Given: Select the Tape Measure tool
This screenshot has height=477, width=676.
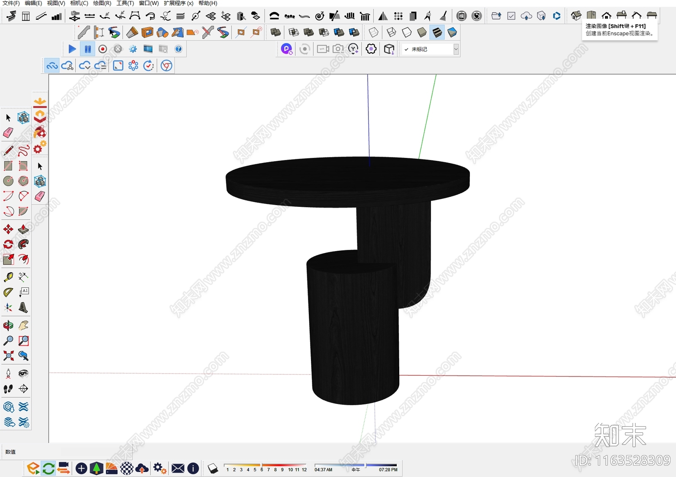Looking at the screenshot, I should click(x=8, y=277).
